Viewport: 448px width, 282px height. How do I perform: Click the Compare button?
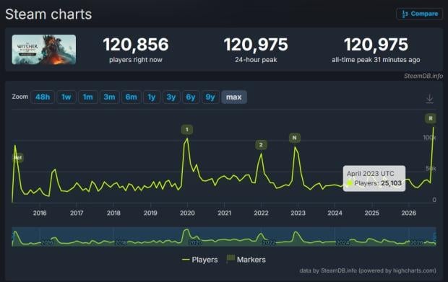[x=419, y=14]
